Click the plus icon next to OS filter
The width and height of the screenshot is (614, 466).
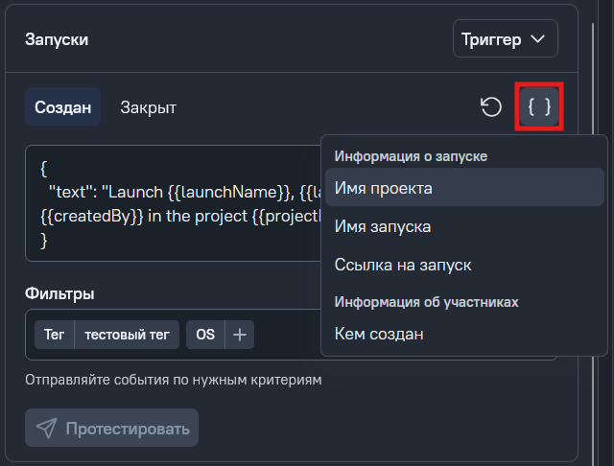point(240,335)
